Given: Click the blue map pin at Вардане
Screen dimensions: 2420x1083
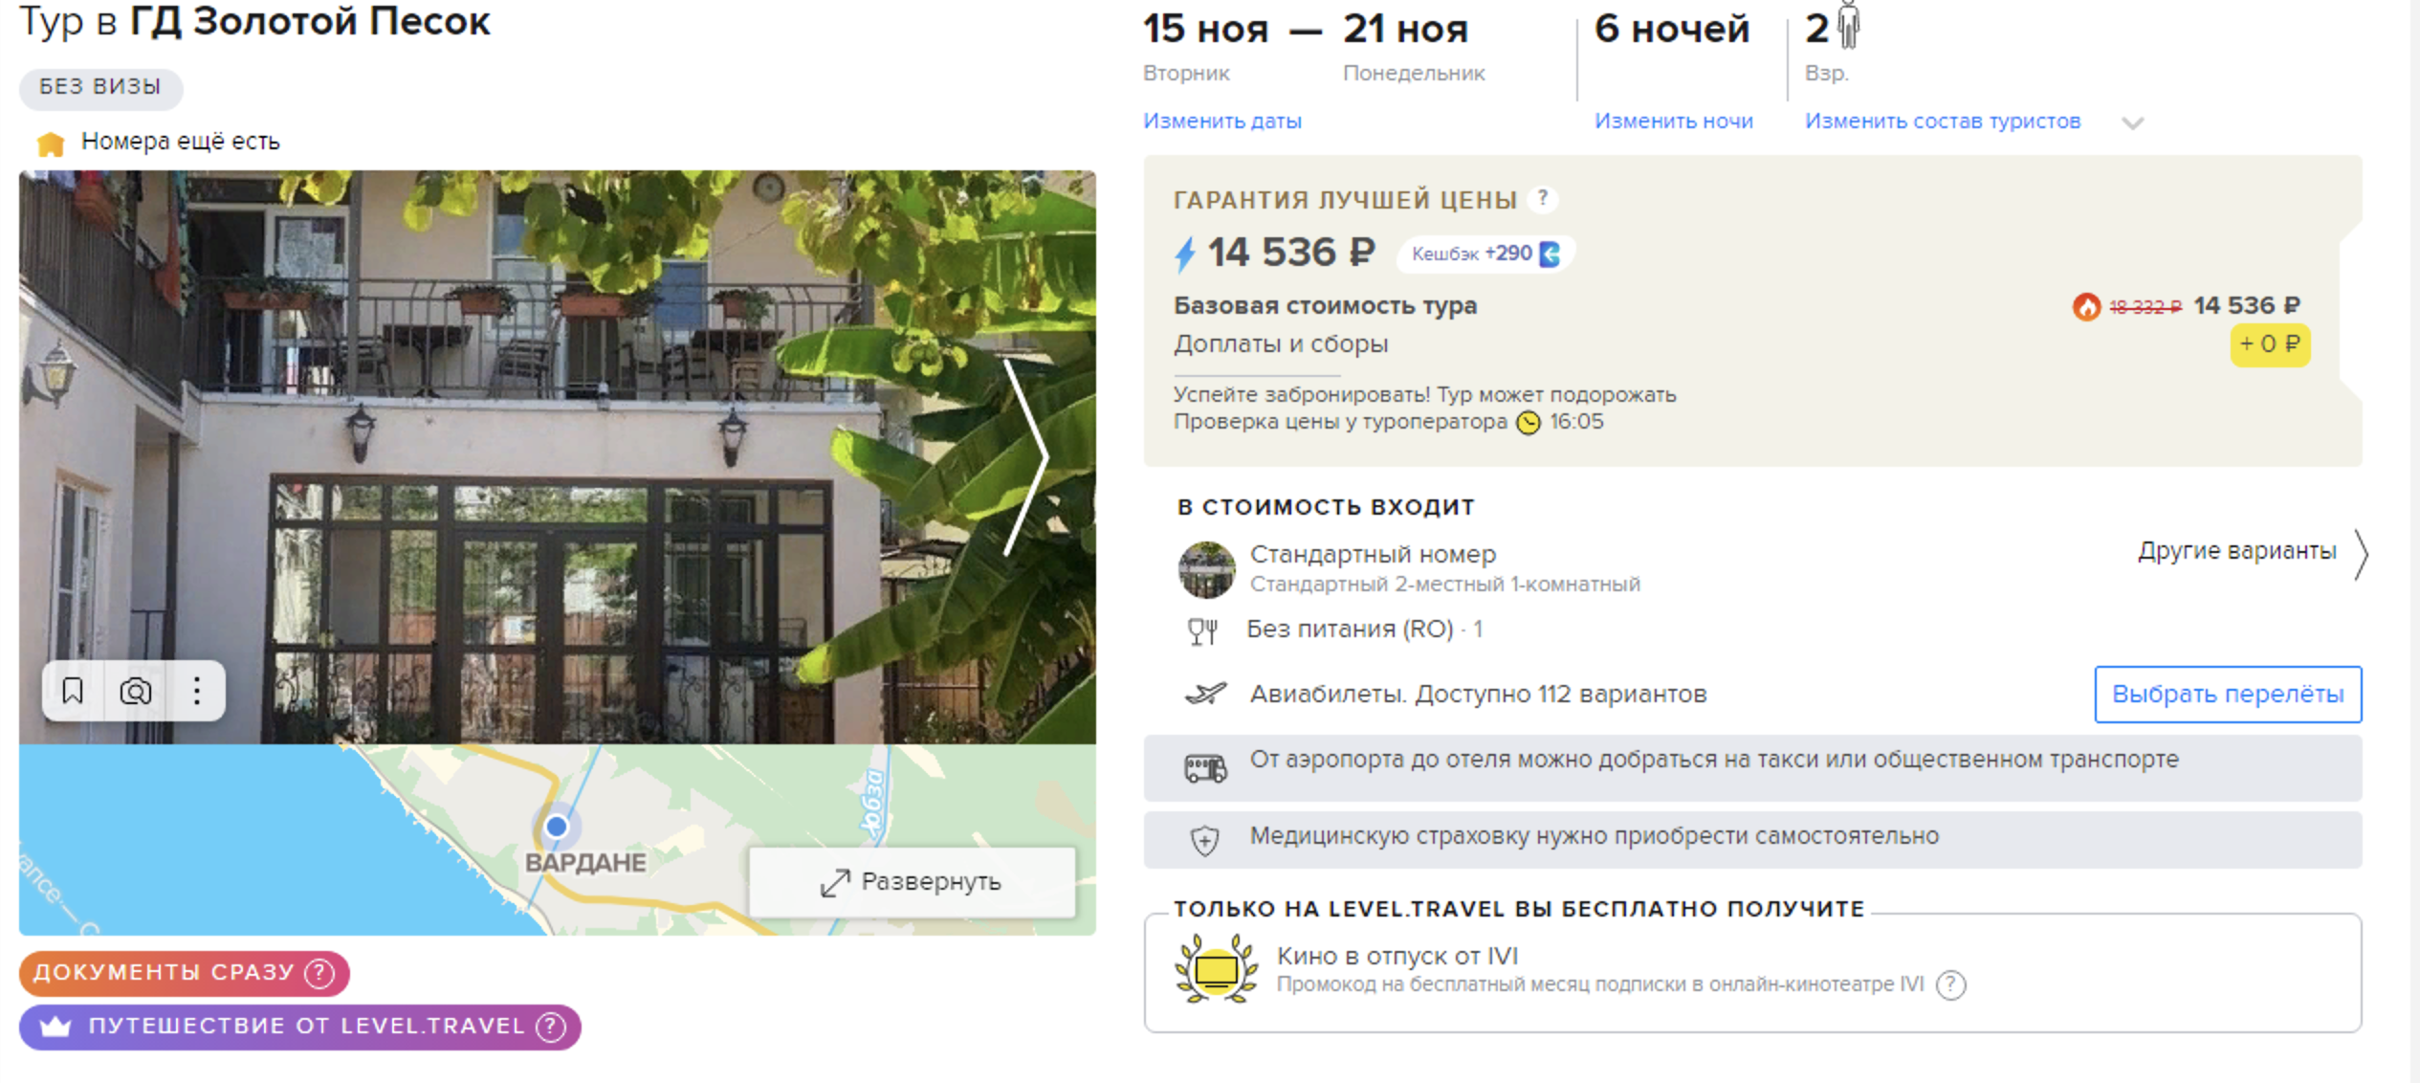Looking at the screenshot, I should 557,826.
